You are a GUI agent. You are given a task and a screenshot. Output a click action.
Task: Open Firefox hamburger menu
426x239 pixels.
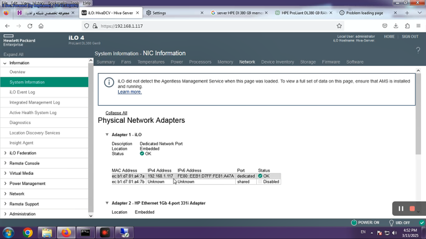(418, 26)
